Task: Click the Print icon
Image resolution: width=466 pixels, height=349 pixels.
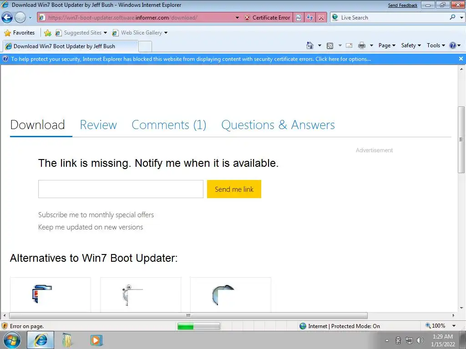Action: 362,45
